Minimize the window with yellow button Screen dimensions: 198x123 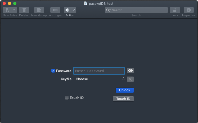(10, 3)
